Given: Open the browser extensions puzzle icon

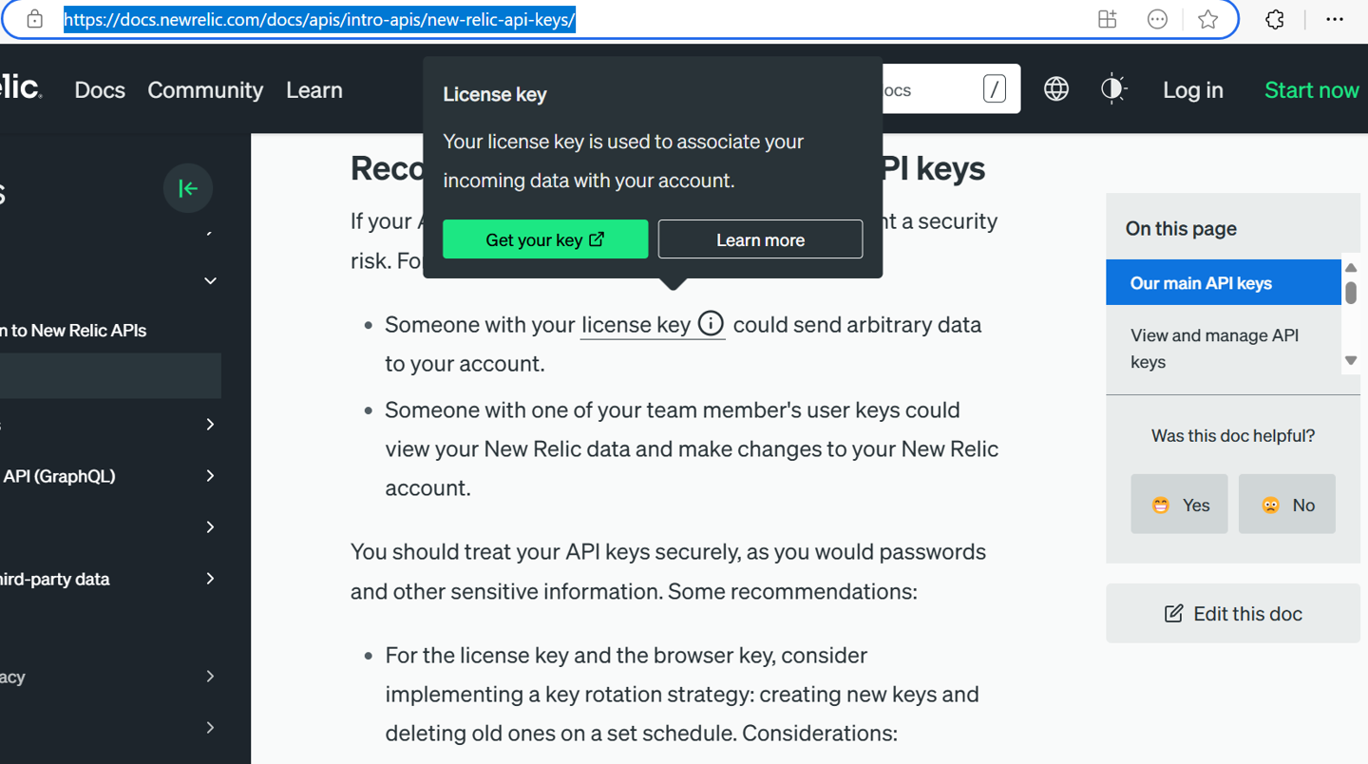Looking at the screenshot, I should pyautogui.click(x=1274, y=19).
